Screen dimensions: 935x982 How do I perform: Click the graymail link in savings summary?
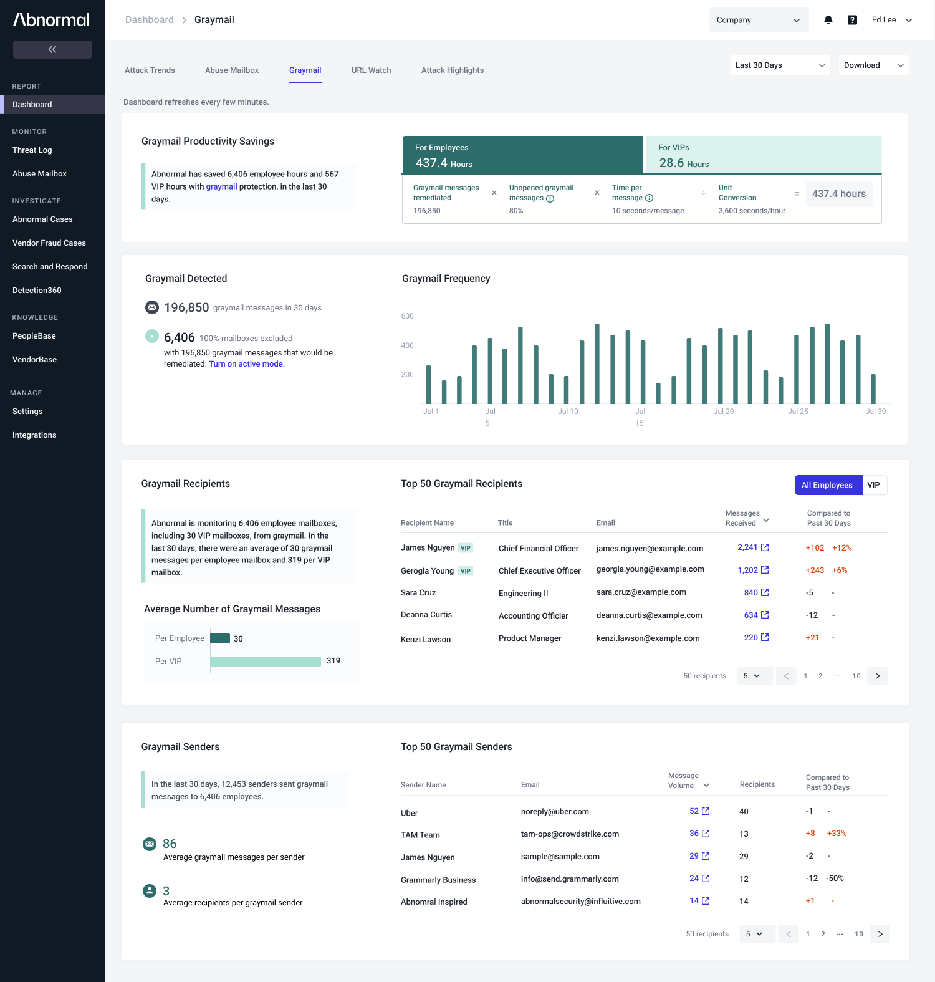coord(221,186)
